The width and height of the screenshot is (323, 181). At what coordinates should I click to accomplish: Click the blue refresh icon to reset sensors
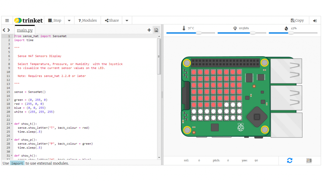click(290, 160)
